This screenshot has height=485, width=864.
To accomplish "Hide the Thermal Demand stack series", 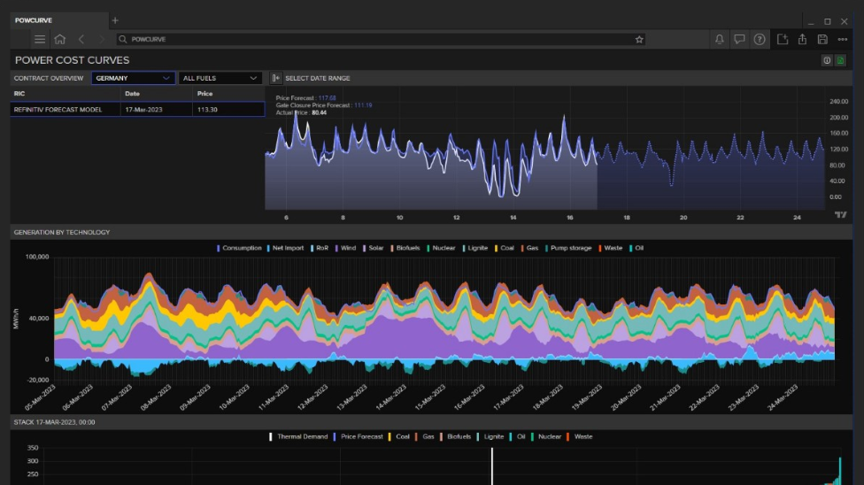I will coord(302,436).
